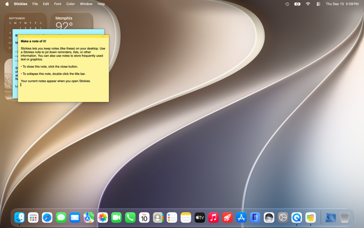Open the Edit menu
The image size is (364, 228).
click(x=46, y=4)
